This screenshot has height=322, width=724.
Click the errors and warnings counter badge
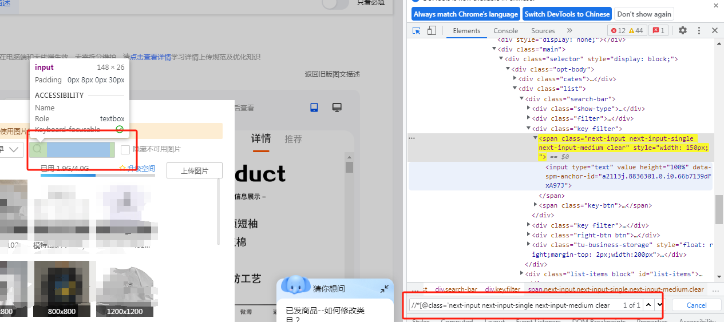pos(627,31)
